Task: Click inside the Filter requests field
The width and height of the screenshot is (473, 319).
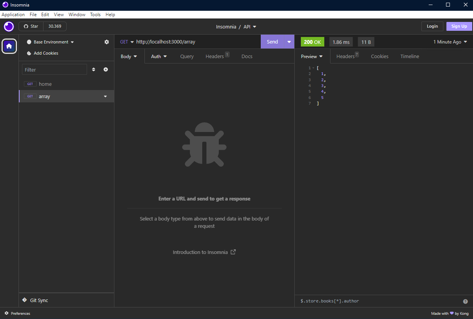Action: coord(54,69)
